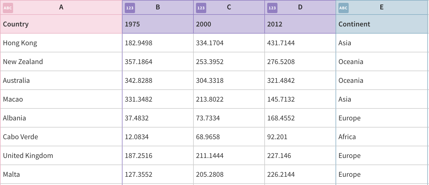This screenshot has height=185, width=429.
Task: Click Macao's 2012 value 145.7132
Action: click(x=300, y=99)
